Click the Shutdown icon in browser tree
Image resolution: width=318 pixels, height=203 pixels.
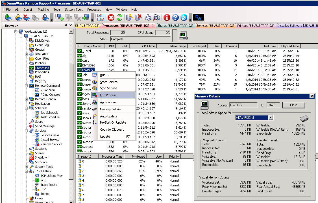click(x=32, y=157)
